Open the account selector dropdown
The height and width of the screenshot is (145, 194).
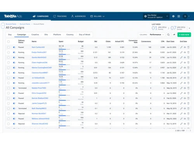point(156,16)
